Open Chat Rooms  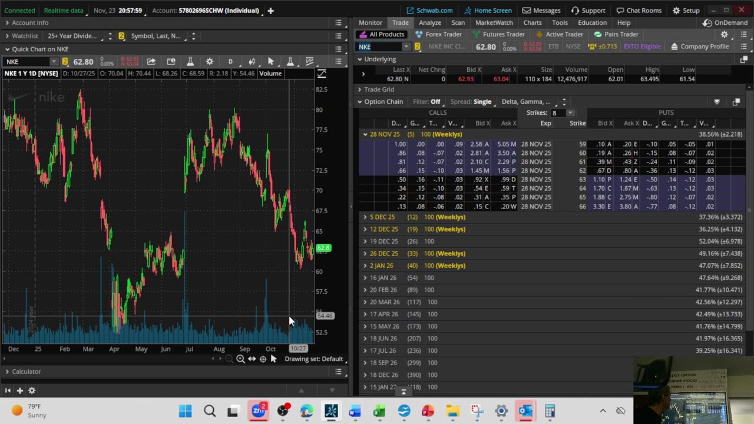(639, 11)
